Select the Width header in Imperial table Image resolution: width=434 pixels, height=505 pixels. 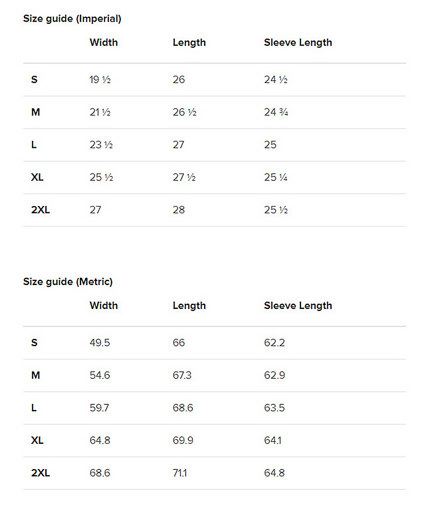[x=104, y=43]
